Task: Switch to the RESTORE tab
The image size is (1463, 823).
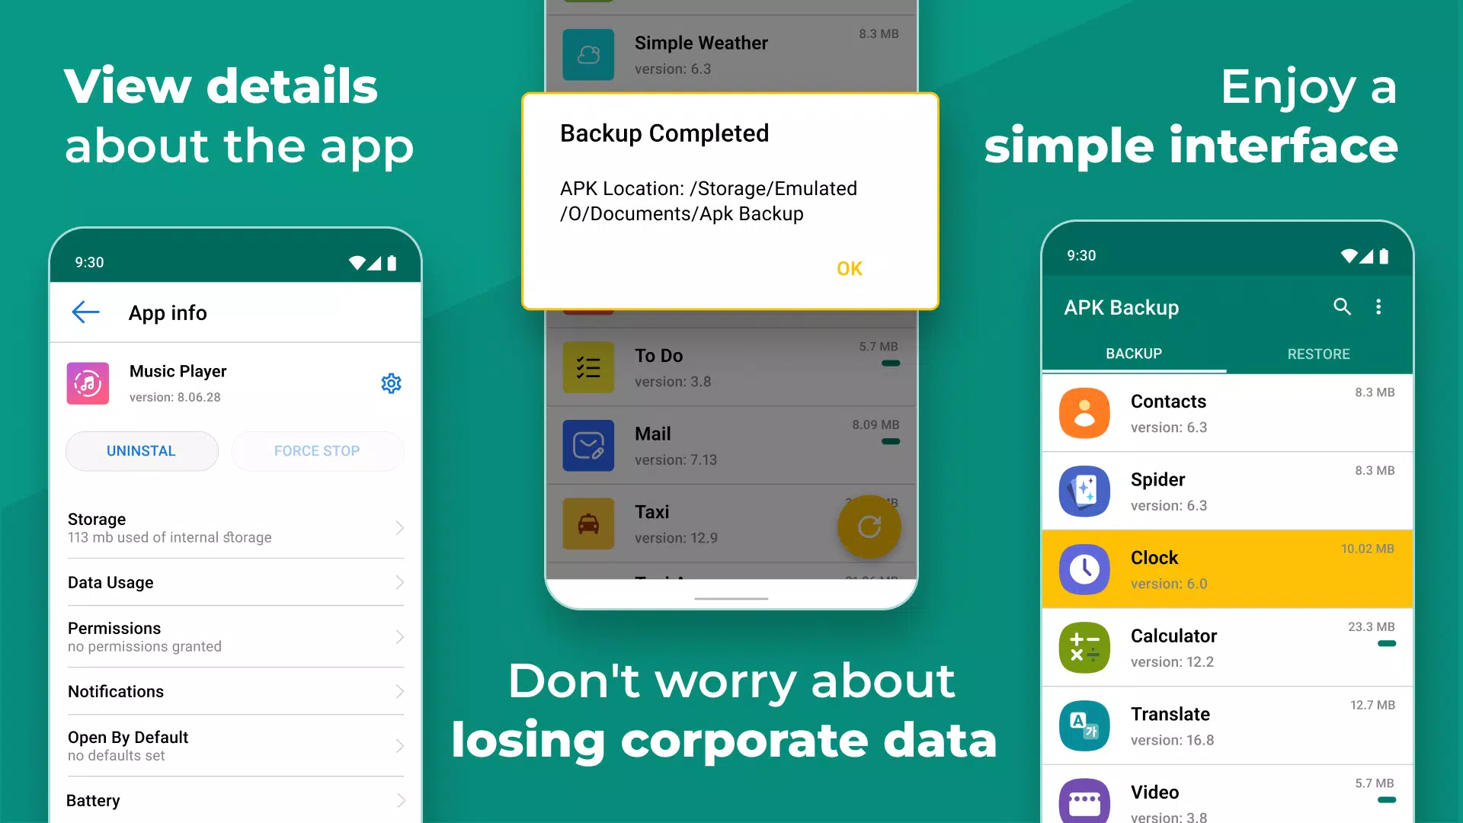Action: (x=1318, y=353)
